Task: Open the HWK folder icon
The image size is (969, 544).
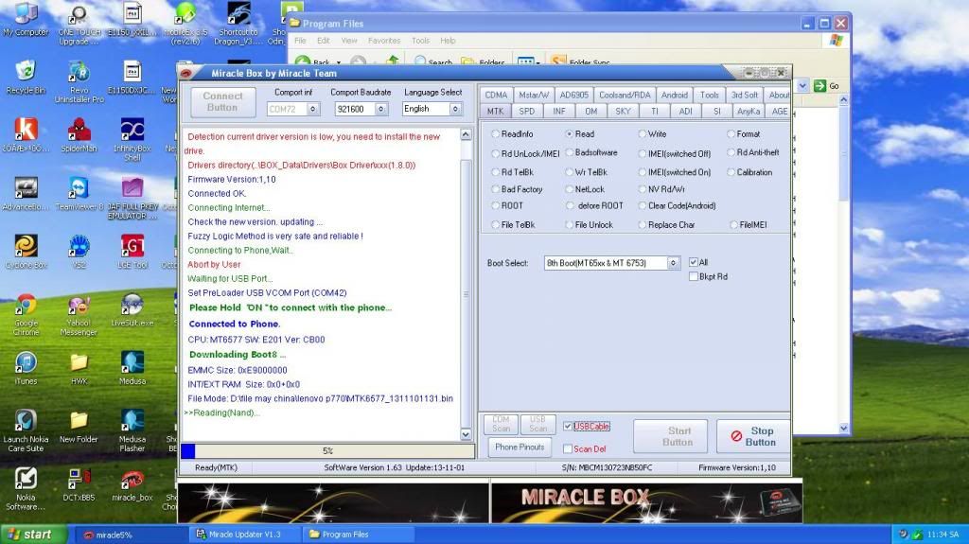Action: click(79, 368)
